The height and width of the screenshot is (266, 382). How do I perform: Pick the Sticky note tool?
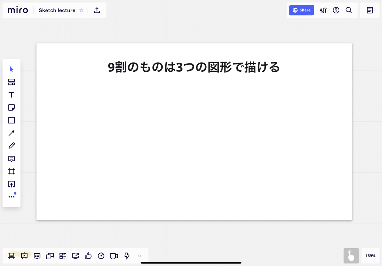[x=11, y=107]
